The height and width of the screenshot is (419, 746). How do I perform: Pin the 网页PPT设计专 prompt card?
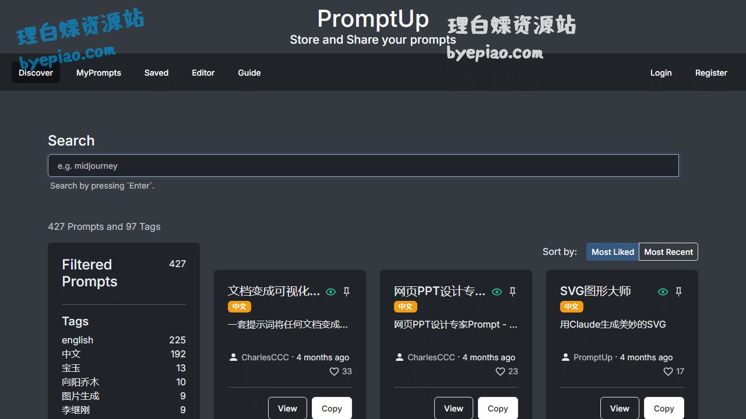[x=513, y=292]
